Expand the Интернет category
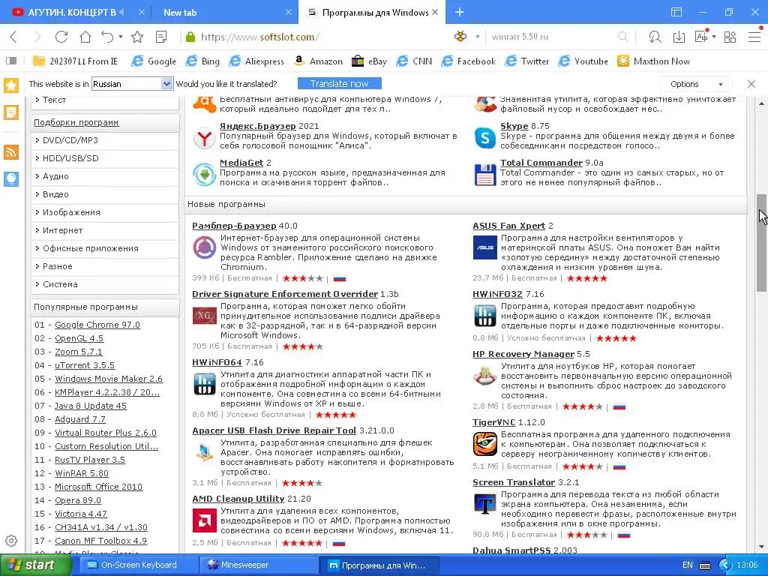Image resolution: width=768 pixels, height=576 pixels. click(x=62, y=230)
